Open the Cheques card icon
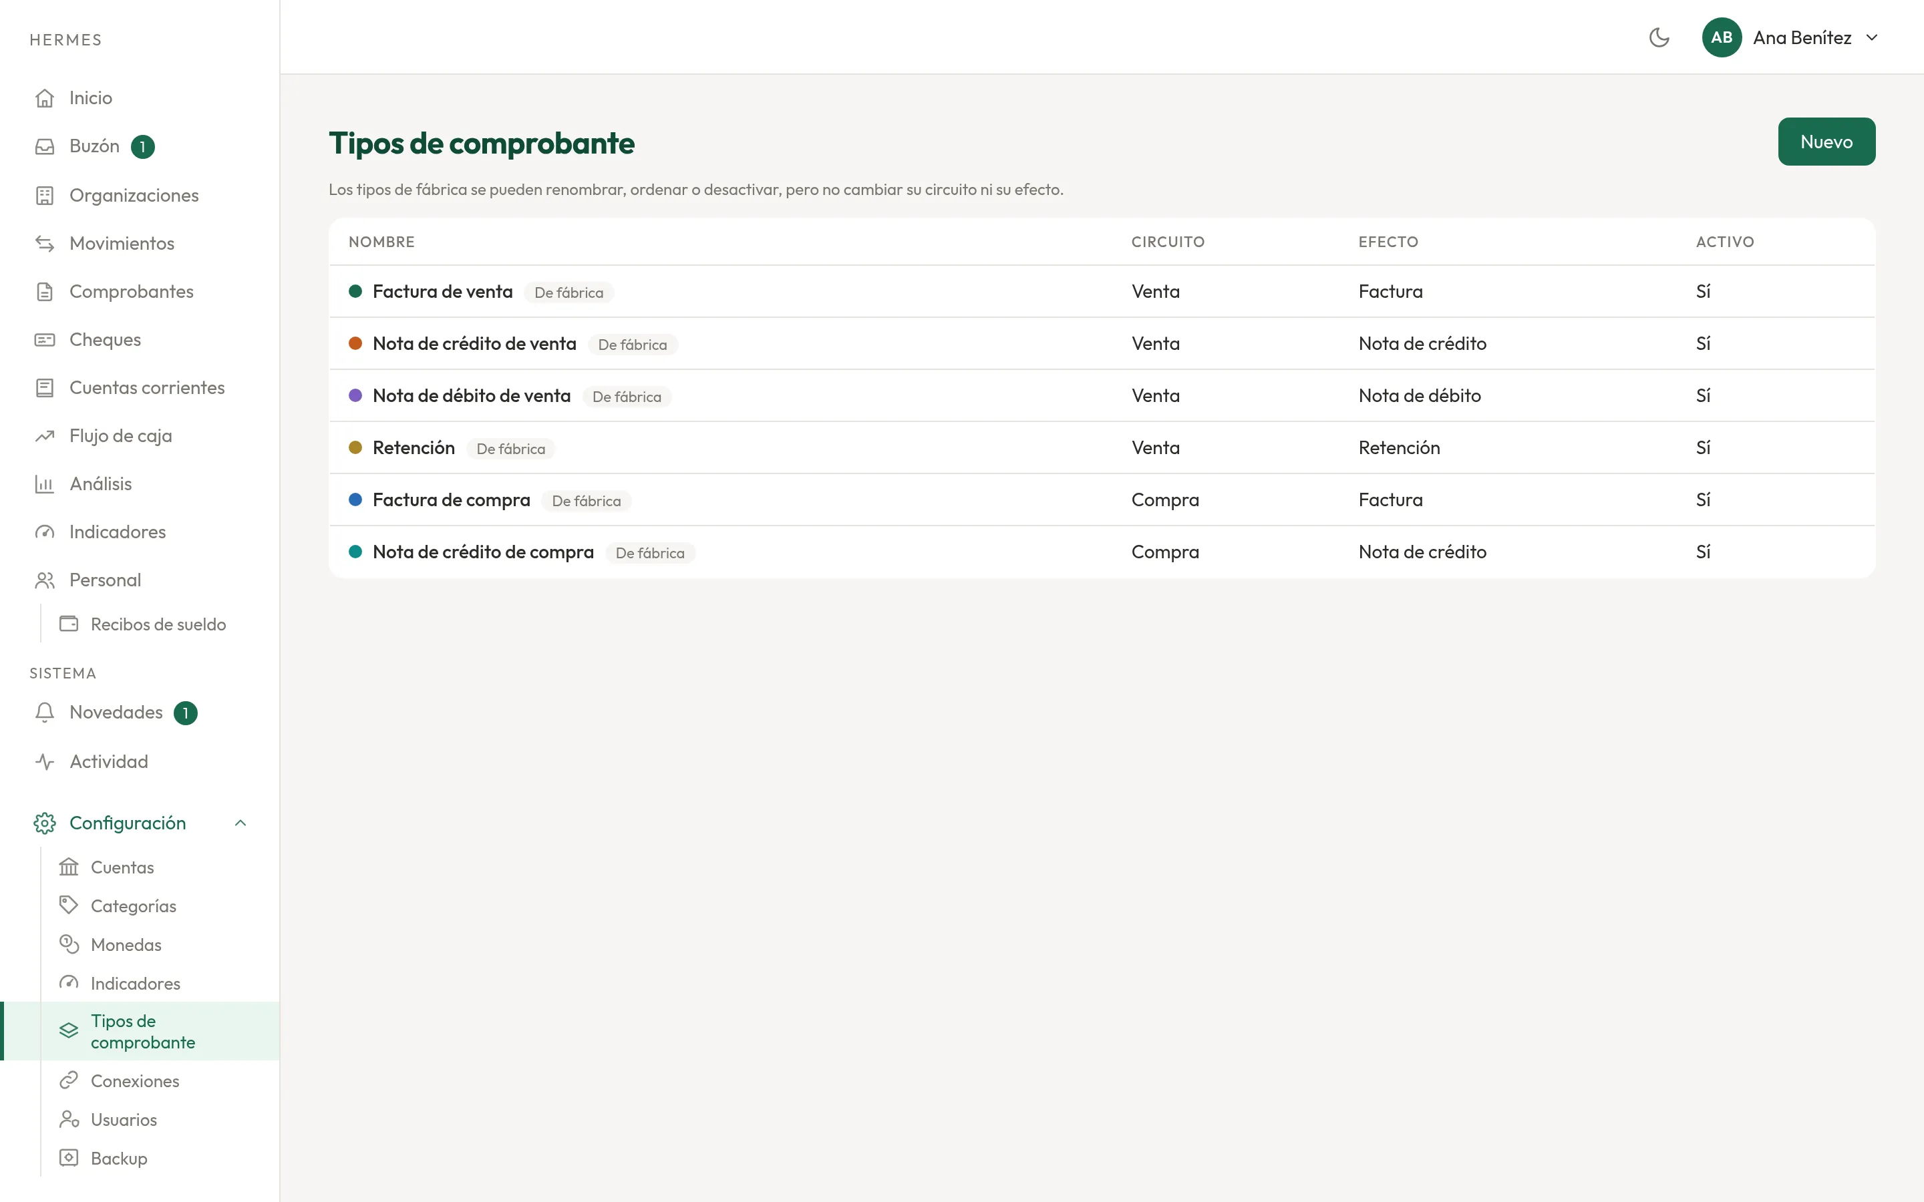 tap(45, 339)
